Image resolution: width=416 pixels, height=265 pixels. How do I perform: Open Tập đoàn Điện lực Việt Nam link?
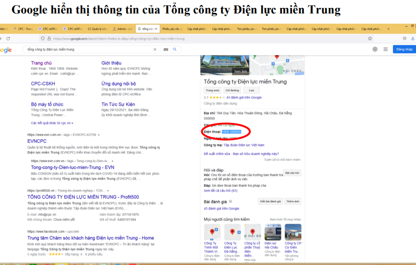click(x=244, y=145)
